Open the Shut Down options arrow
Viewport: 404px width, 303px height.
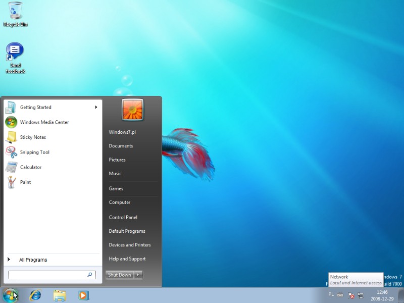(138, 275)
